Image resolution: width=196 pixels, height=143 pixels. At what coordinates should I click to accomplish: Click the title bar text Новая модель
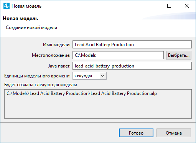click(x=26, y=6)
